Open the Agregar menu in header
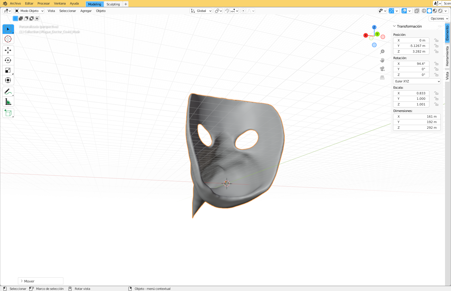 click(86, 11)
